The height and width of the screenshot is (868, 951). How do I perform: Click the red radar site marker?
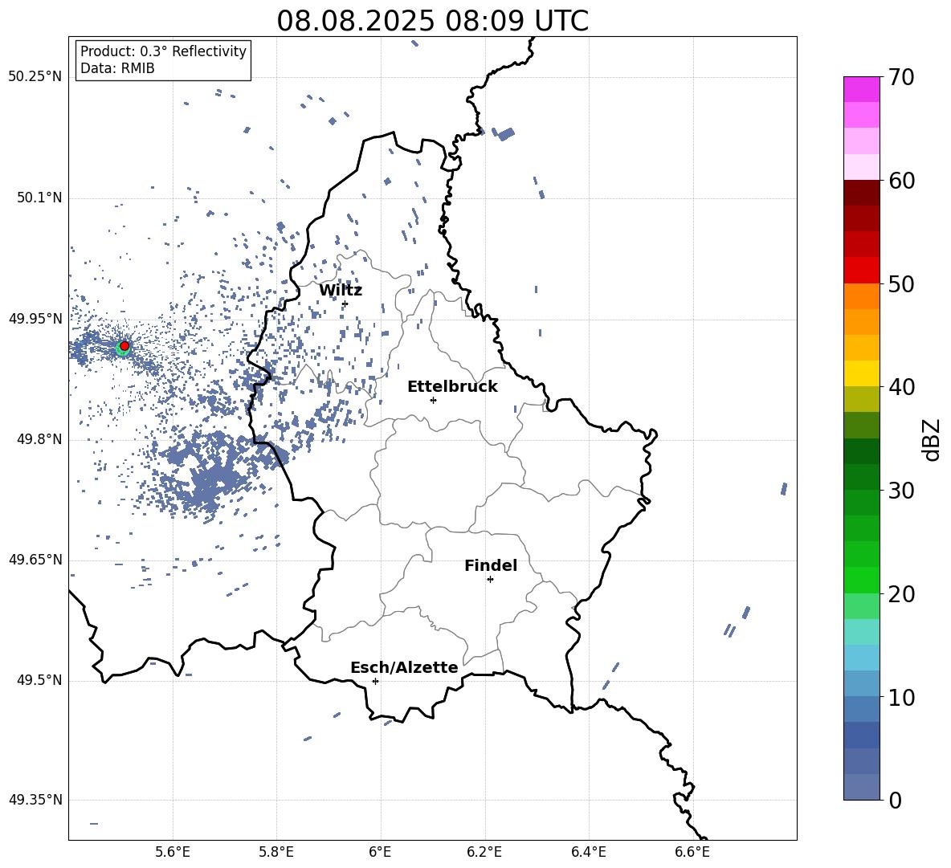coord(124,346)
